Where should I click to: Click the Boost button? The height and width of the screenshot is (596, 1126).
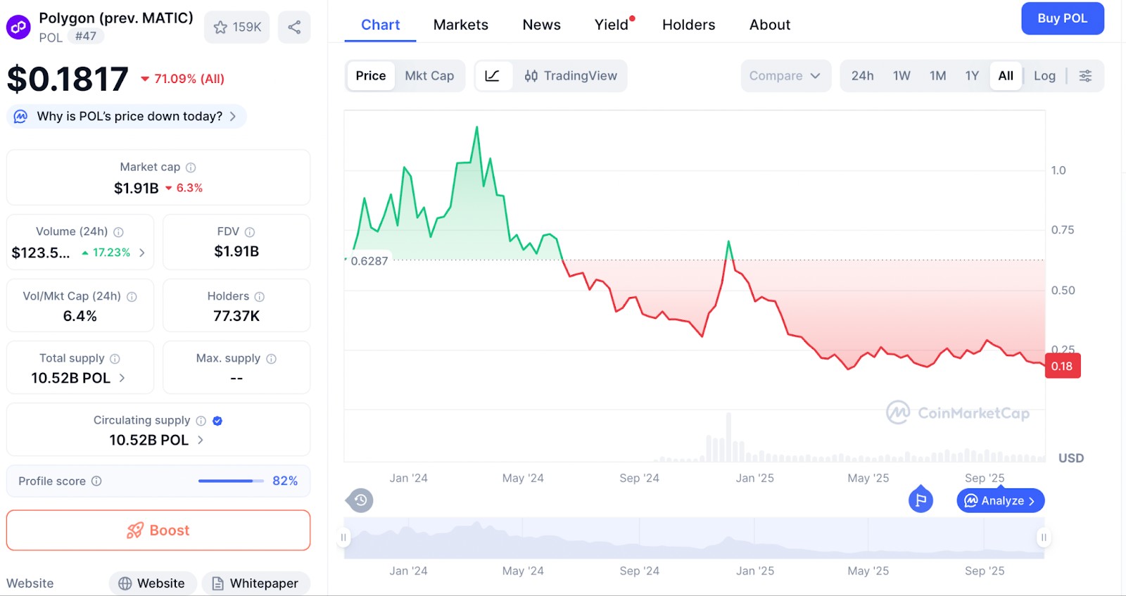tap(158, 531)
